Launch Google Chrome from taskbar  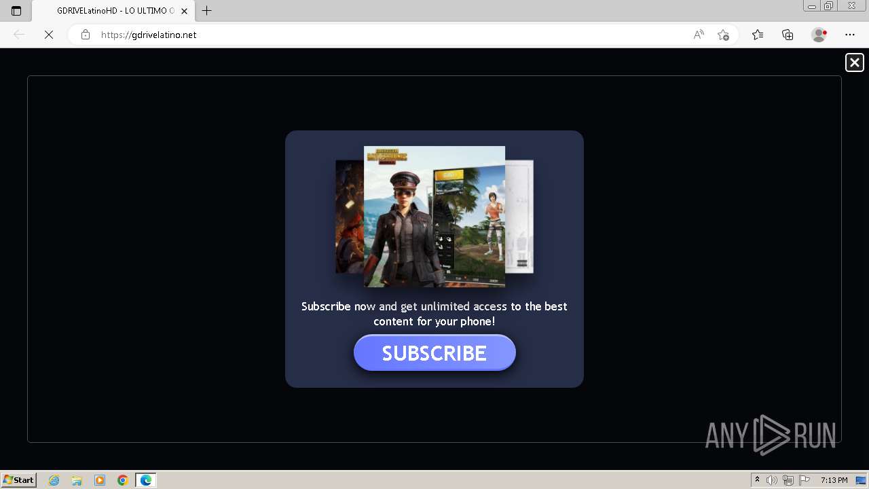coord(123,480)
